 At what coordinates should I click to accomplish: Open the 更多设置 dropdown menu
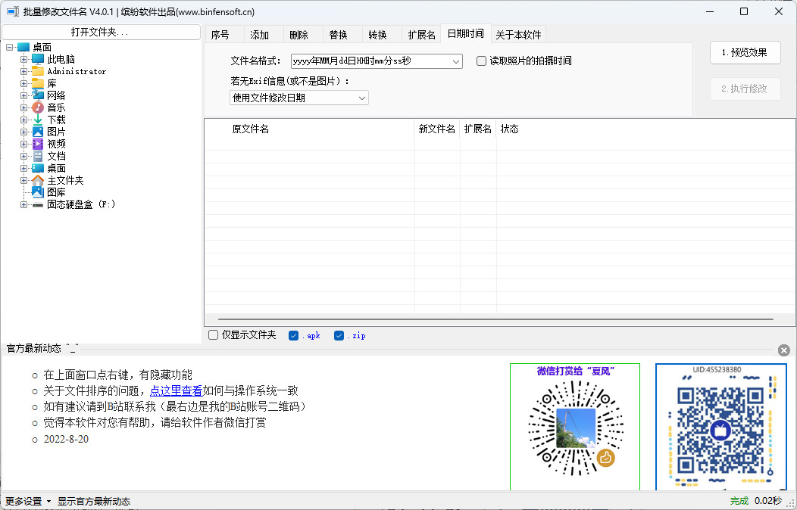(28, 502)
